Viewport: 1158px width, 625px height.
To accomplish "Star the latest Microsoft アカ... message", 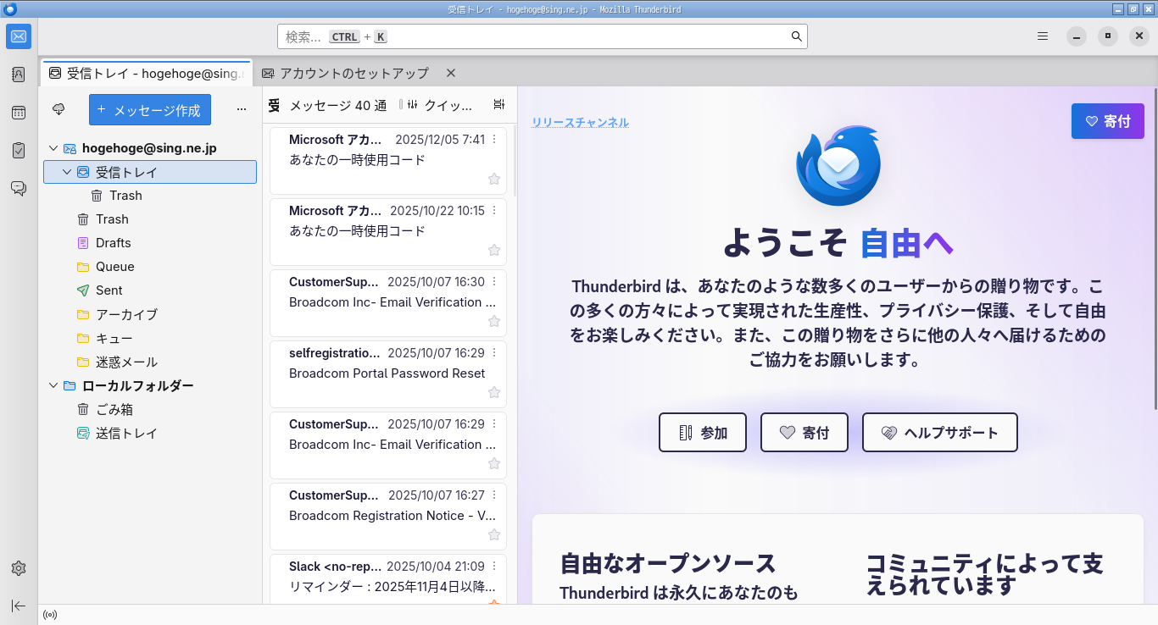I will pos(494,179).
